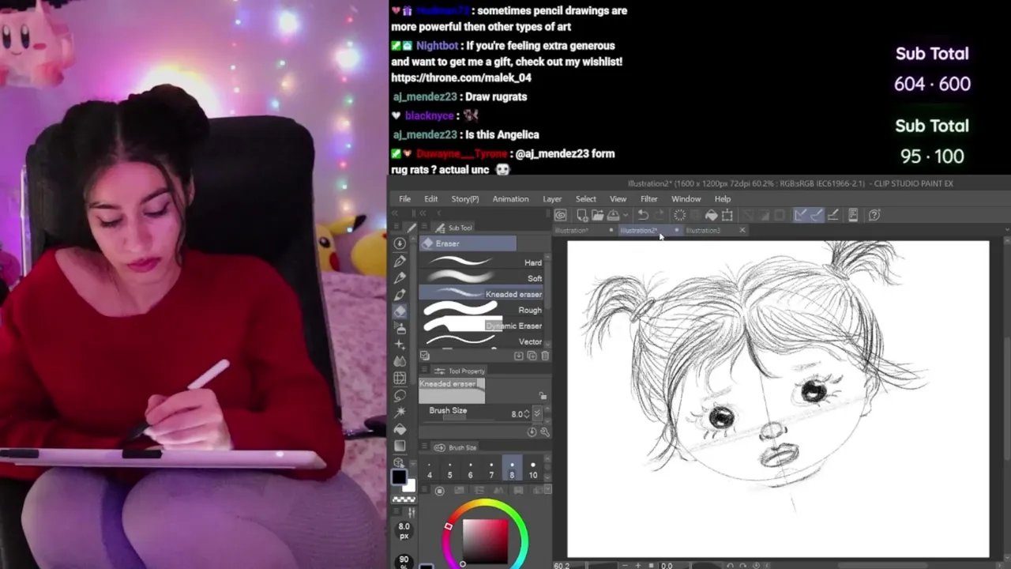The height and width of the screenshot is (569, 1011).
Task: Create a new canvas with New icon
Action: point(582,215)
